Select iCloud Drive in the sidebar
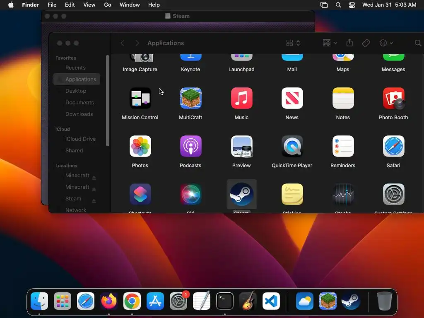The image size is (424, 318). (x=77, y=139)
